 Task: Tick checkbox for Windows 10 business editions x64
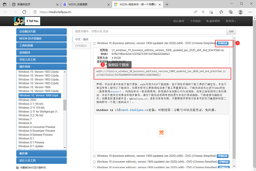coord(95,43)
